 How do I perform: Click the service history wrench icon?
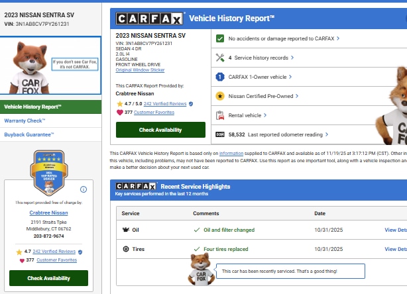(x=220, y=58)
